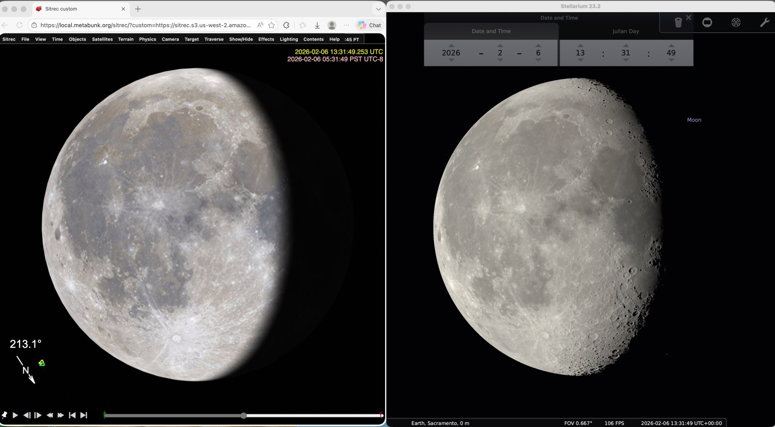Favorite this page with the star icon
Image resolution: width=775 pixels, height=427 pixels.
(272, 25)
